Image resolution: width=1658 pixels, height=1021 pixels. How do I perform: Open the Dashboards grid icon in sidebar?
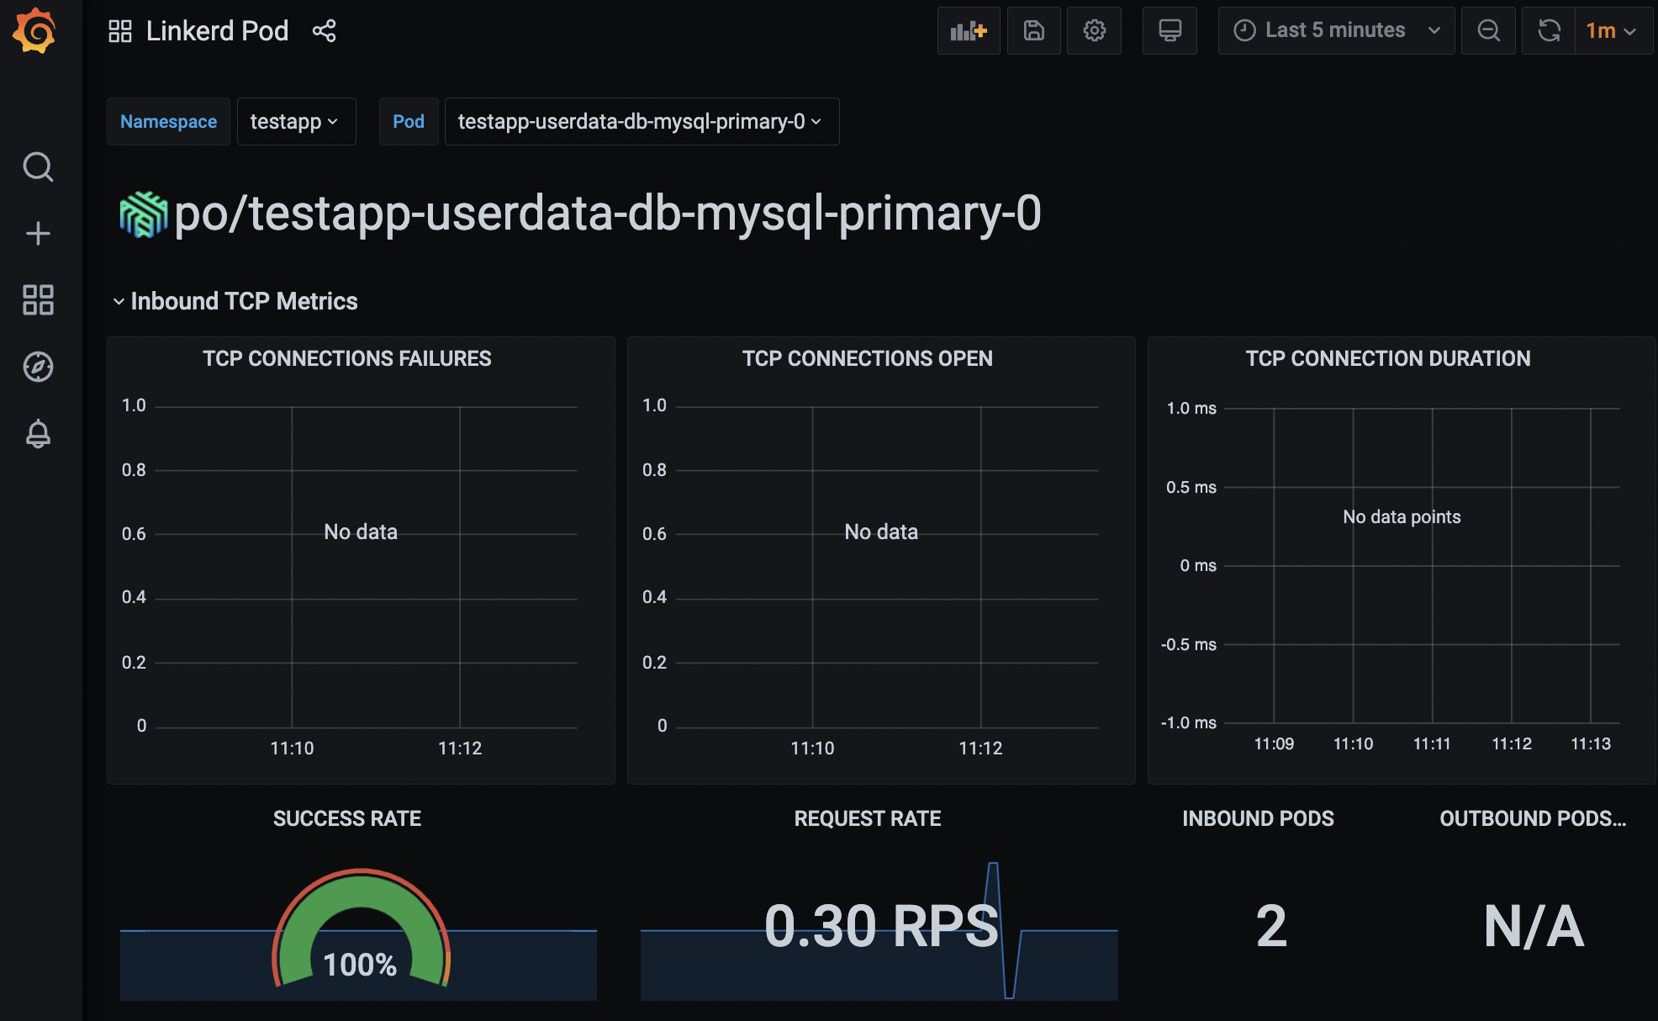38,299
